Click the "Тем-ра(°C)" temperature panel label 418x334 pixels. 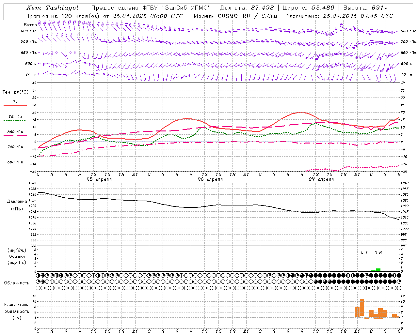tap(15, 92)
